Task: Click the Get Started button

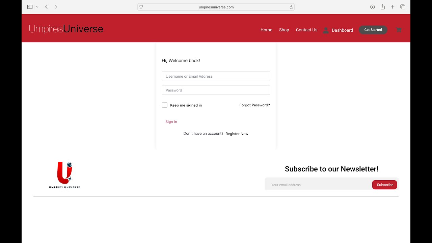Action: point(373,30)
